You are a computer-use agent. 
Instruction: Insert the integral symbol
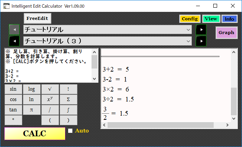point(69,109)
